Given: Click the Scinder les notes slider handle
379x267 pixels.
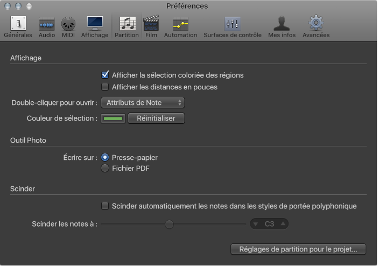Looking at the screenshot, I should tap(169, 224).
